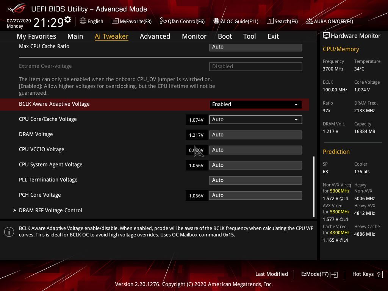388x291 pixels.
Task: Click the Extreme Over-voltage Disabled field
Action: [256, 67]
